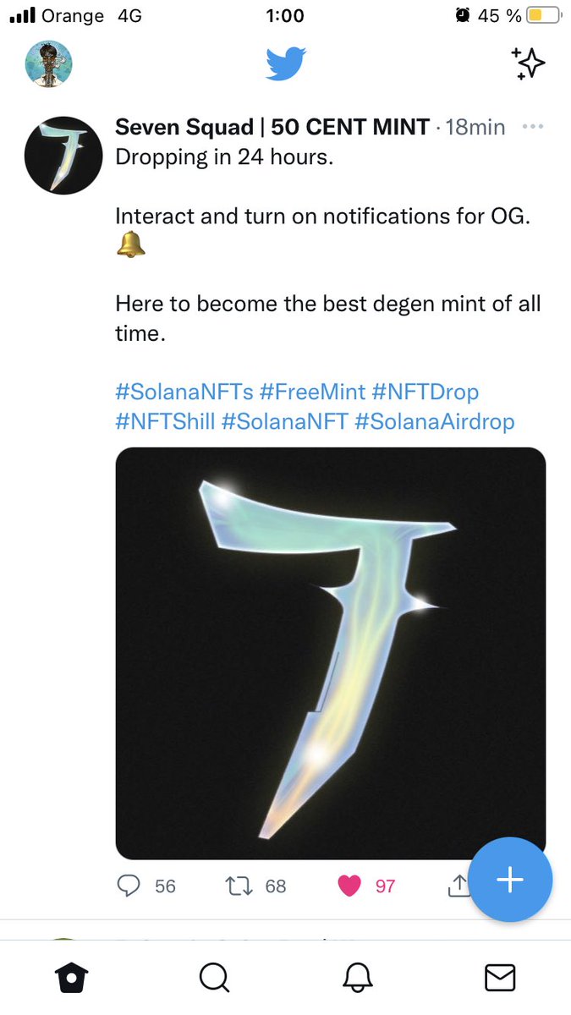This screenshot has height=1015, width=571.
Task: Go to the Home tab
Action: pos(72,978)
